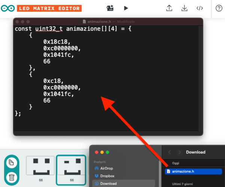Click the upload project icon
This screenshot has height=187, width=225.
[x=169, y=8]
